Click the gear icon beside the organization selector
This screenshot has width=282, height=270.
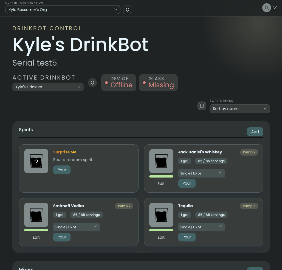click(127, 9)
